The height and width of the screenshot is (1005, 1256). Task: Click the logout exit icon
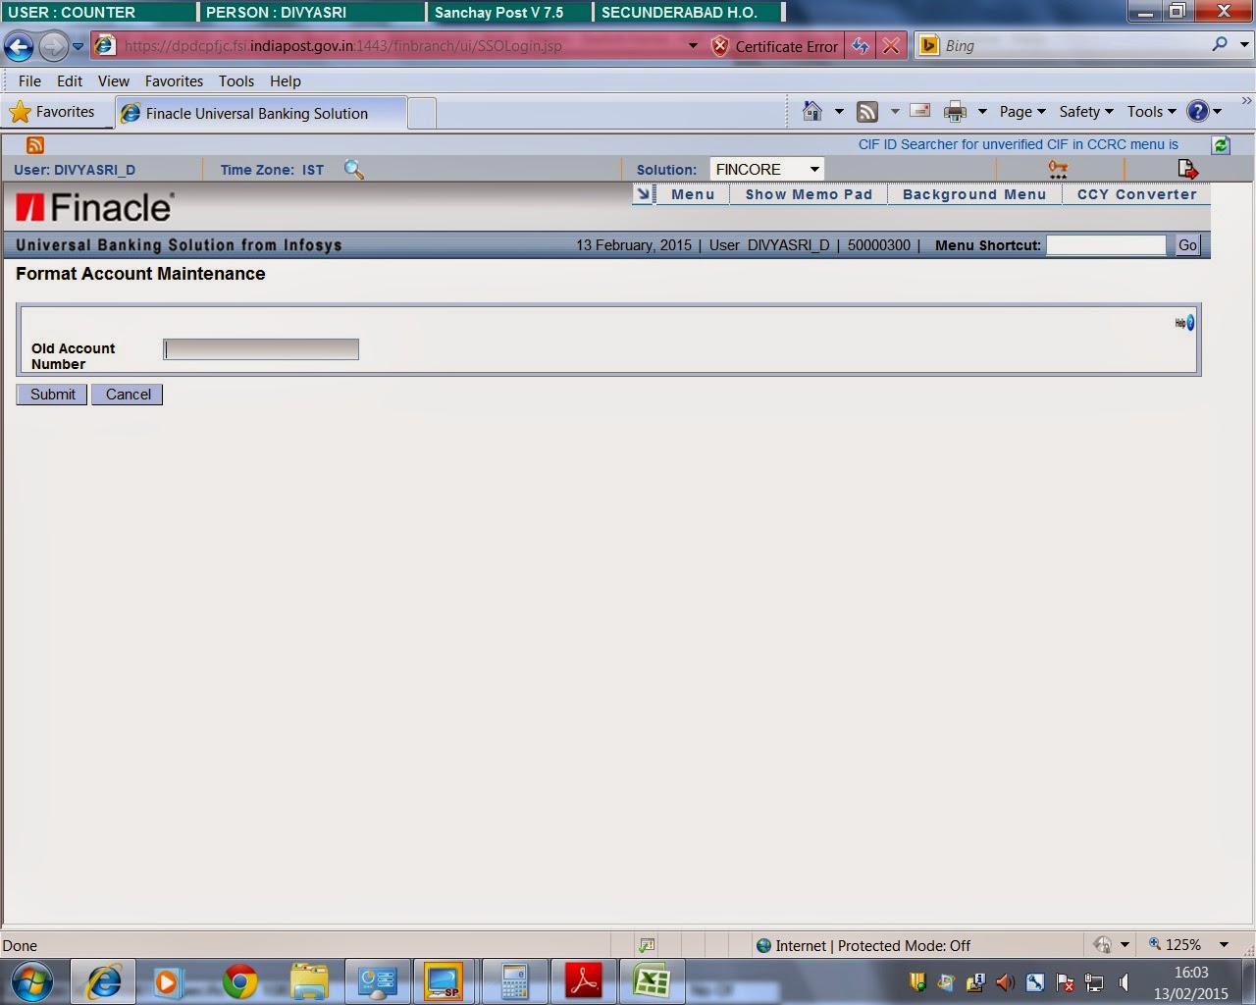[x=1186, y=168]
